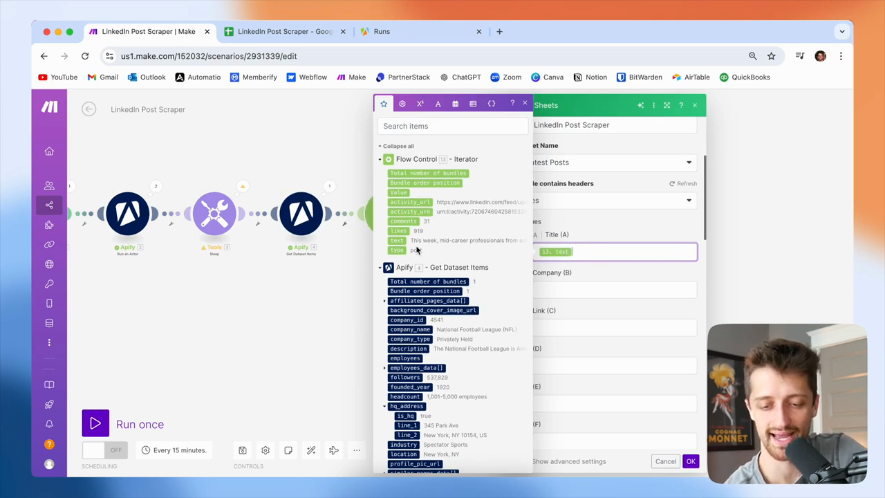Image resolution: width=885 pixels, height=498 pixels.
Task: Switch to the Custom variables braces tab
Action: (x=492, y=104)
